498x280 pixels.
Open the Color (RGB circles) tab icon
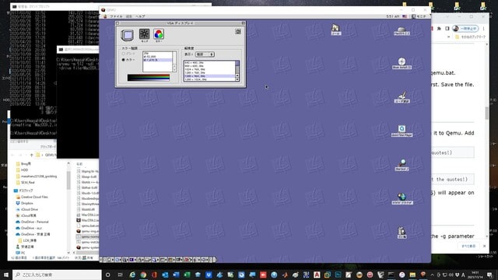pyautogui.click(x=159, y=34)
